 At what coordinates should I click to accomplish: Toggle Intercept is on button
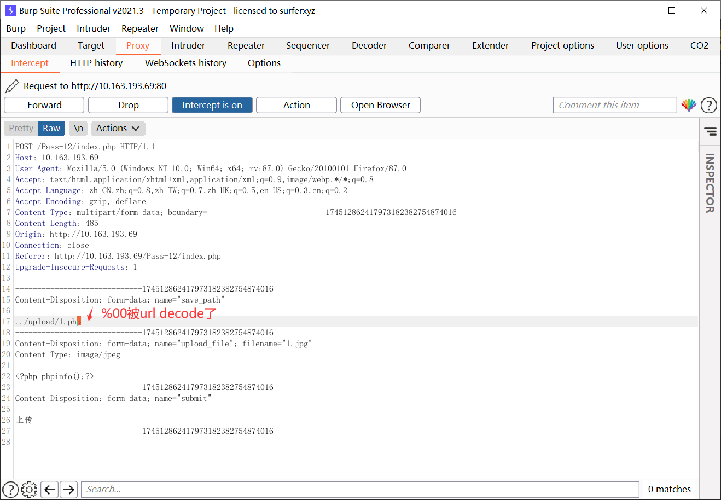click(212, 105)
